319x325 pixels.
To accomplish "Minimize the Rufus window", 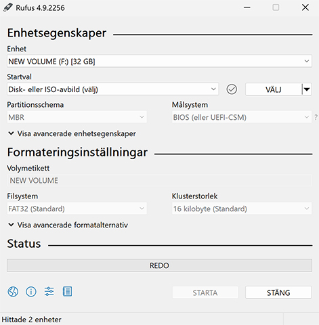I will (x=247, y=7).
